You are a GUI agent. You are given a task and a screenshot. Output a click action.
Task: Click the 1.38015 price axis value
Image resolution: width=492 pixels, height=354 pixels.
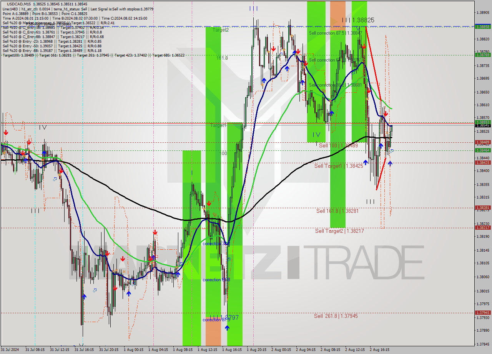point(483,291)
